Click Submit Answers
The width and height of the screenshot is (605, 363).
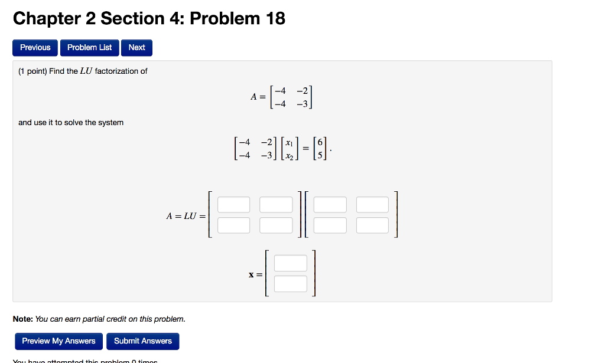point(143,341)
